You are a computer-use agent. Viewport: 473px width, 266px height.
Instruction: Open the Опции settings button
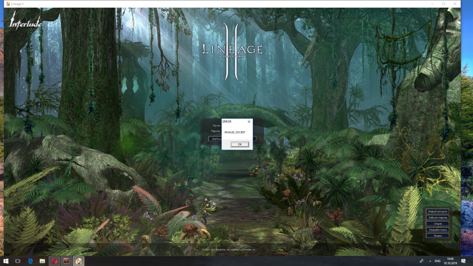coord(438,223)
